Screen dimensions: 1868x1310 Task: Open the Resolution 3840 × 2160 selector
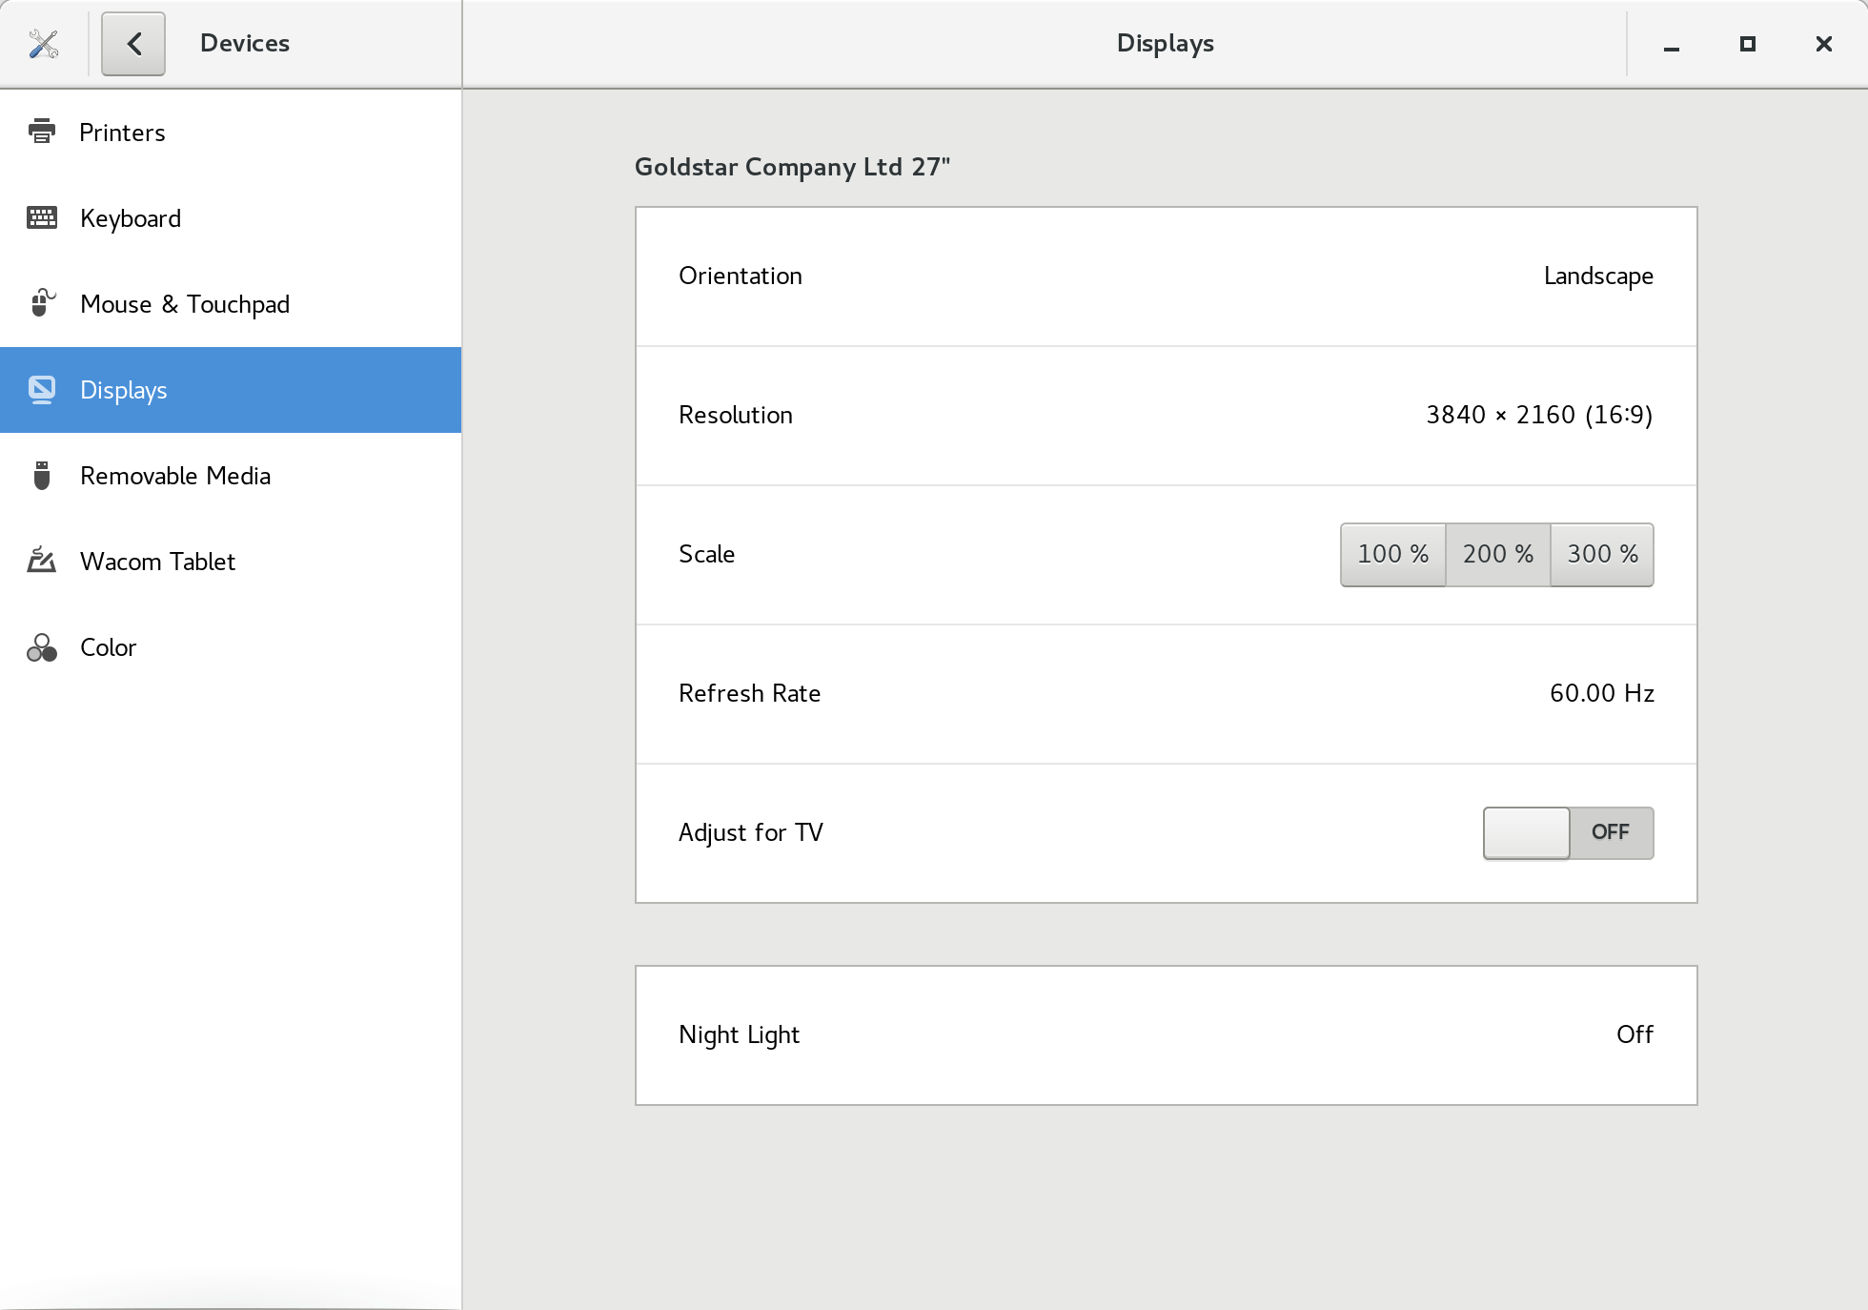1166,416
